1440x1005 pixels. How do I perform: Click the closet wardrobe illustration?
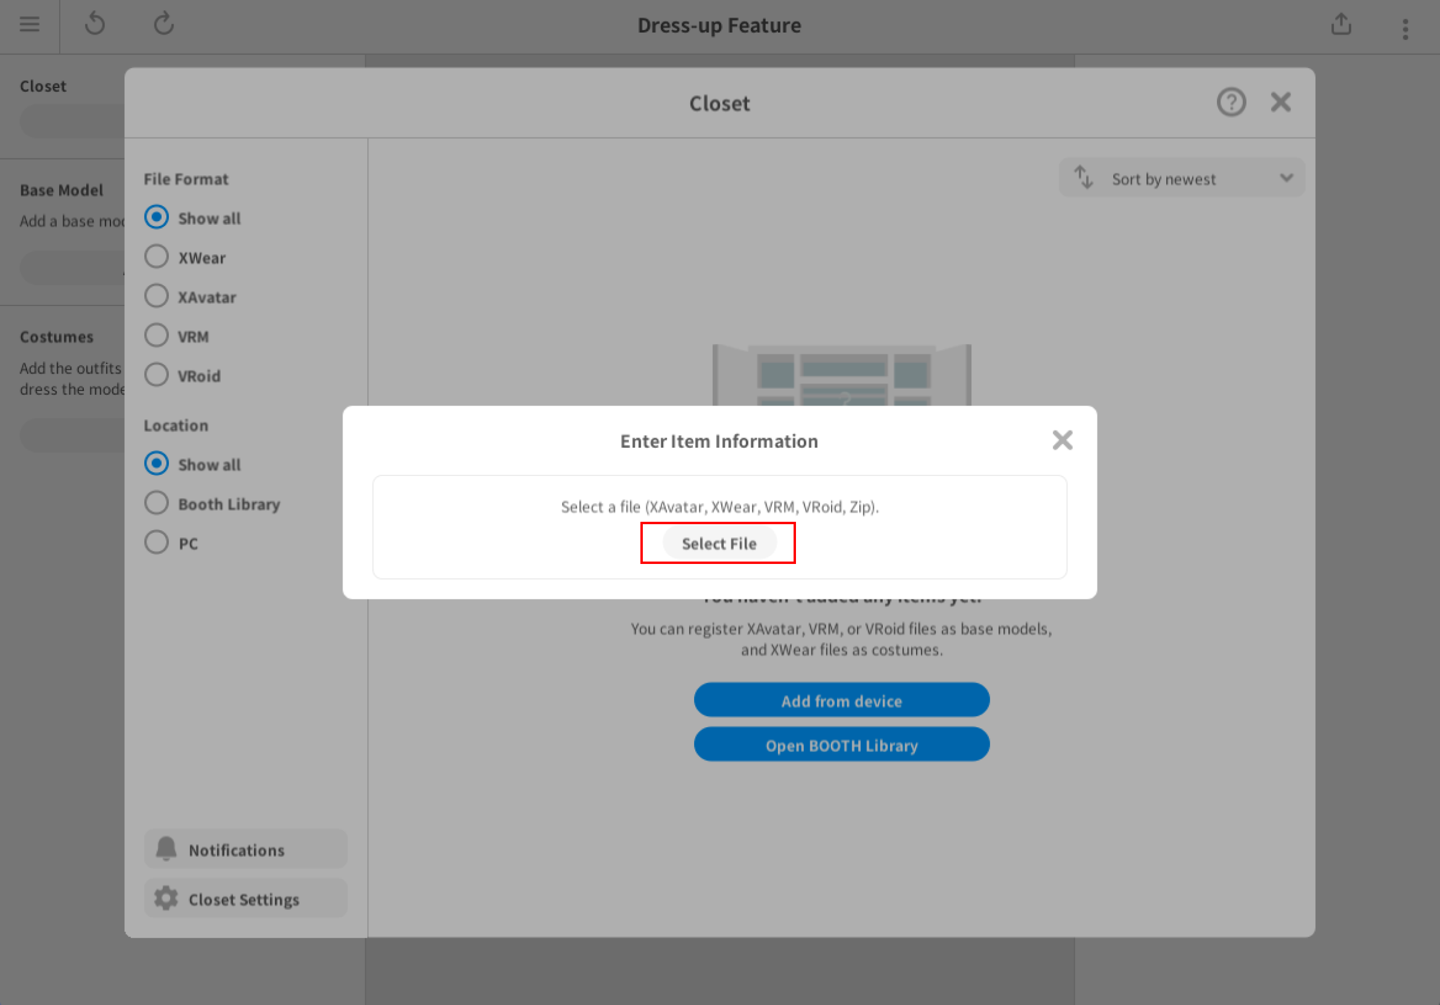pyautogui.click(x=842, y=375)
